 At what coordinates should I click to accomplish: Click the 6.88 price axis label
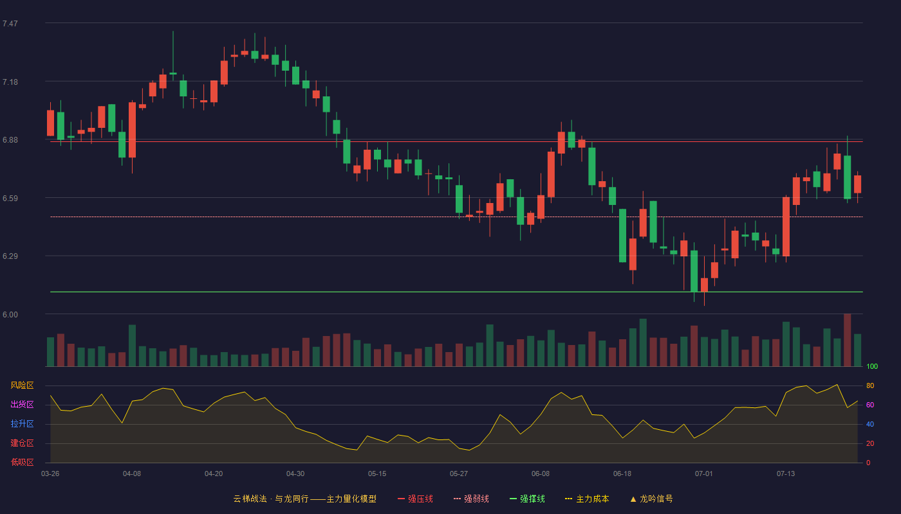tap(10, 140)
